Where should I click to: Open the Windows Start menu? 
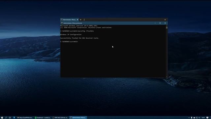[2, 118]
